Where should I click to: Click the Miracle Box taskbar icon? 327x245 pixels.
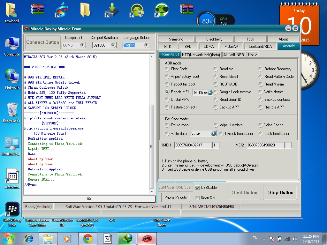coord(147,239)
